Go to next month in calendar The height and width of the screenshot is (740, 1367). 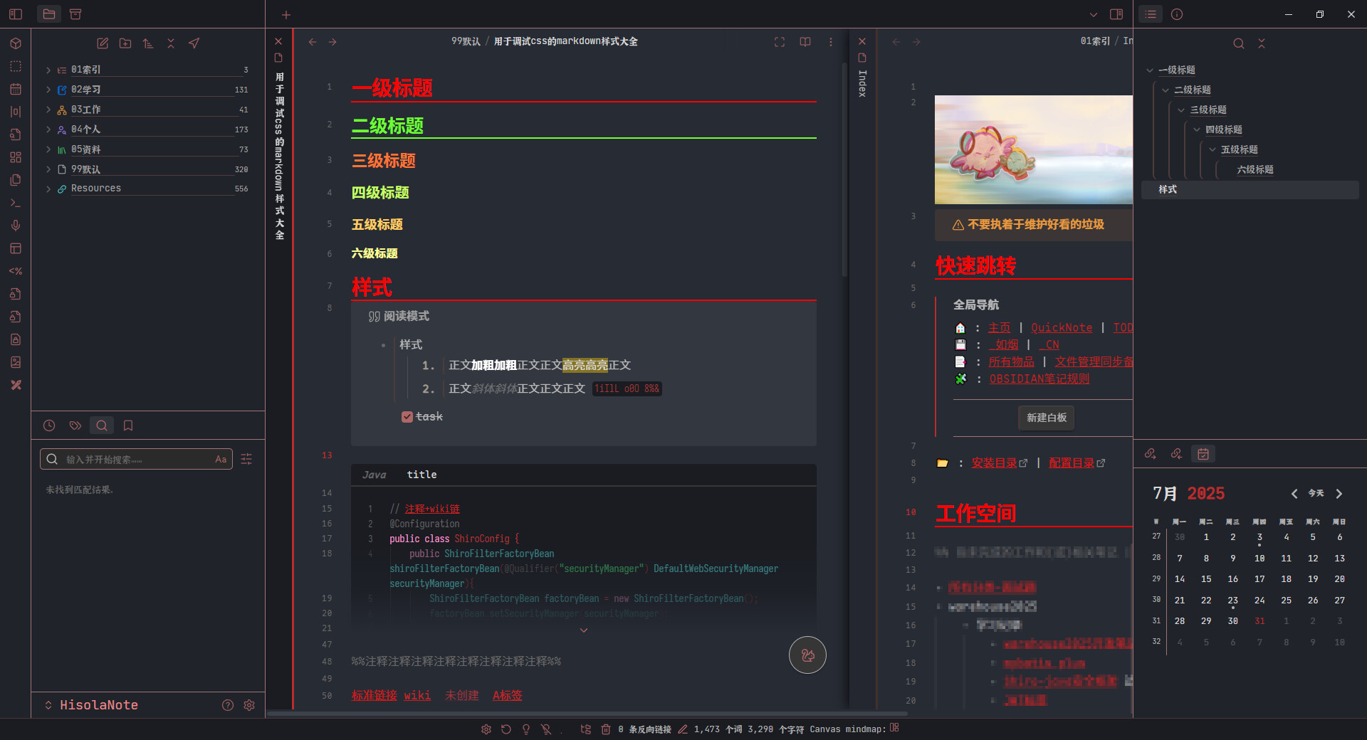(x=1339, y=494)
